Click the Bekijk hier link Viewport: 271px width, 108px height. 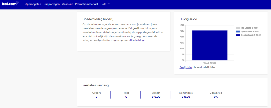pos(186,67)
